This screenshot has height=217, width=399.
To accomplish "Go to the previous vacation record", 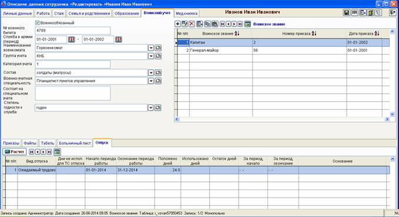I will pos(38,152).
